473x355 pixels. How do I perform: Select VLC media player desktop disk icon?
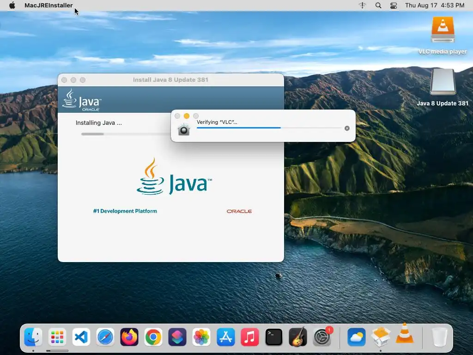pos(443,30)
